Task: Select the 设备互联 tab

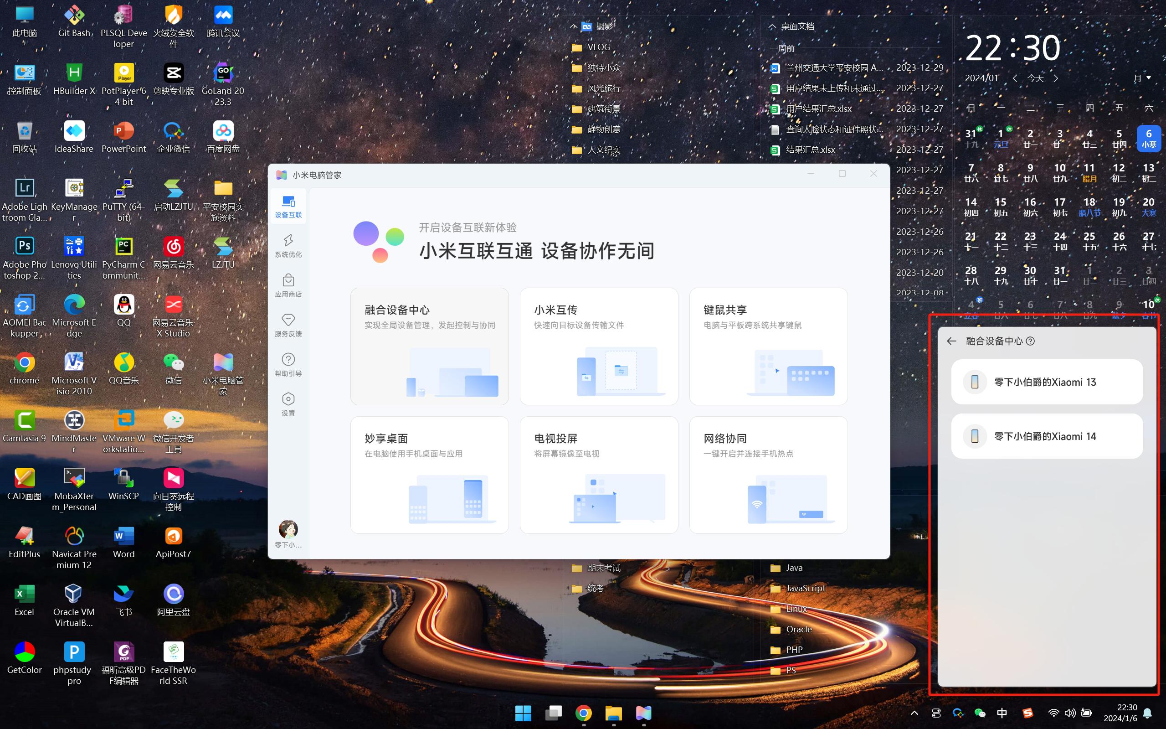Action: coord(288,207)
